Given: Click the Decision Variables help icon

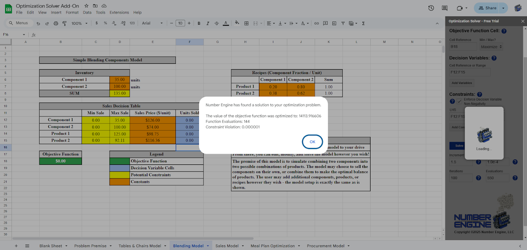Looking at the screenshot, I should tap(494, 58).
